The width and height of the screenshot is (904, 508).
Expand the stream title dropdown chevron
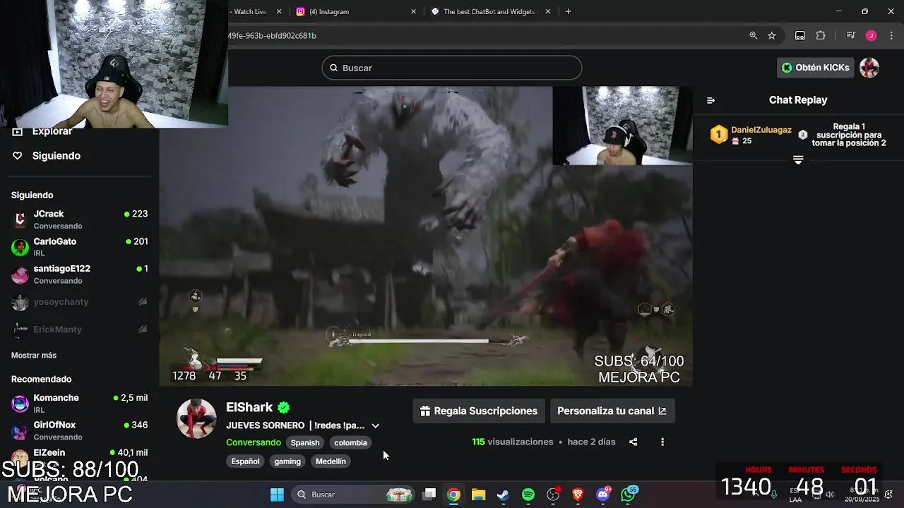point(375,425)
